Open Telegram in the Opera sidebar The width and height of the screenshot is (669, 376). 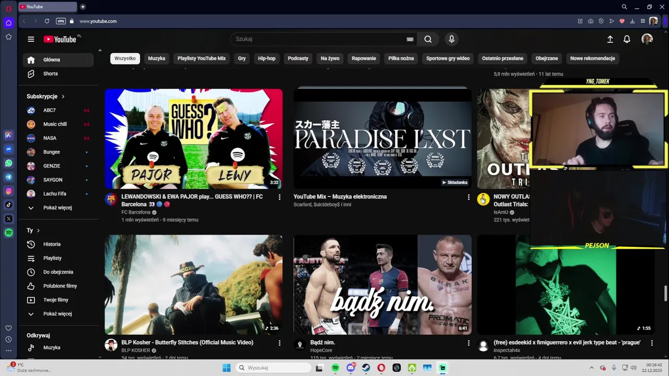[8, 177]
